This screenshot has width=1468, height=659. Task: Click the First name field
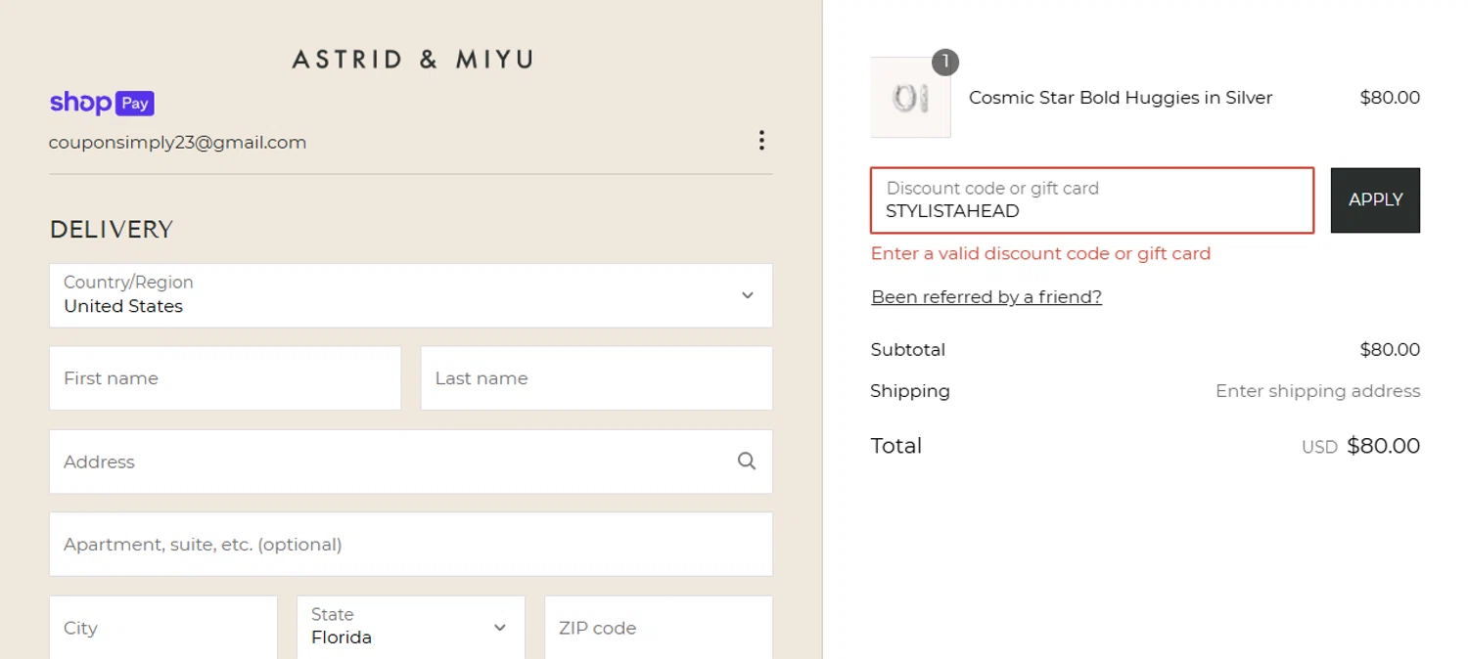[x=225, y=378]
